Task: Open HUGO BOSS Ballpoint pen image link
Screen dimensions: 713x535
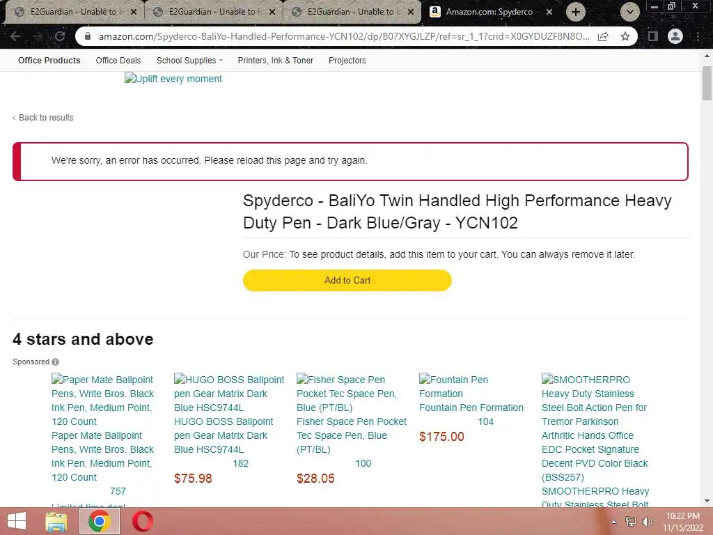Action: (x=229, y=394)
